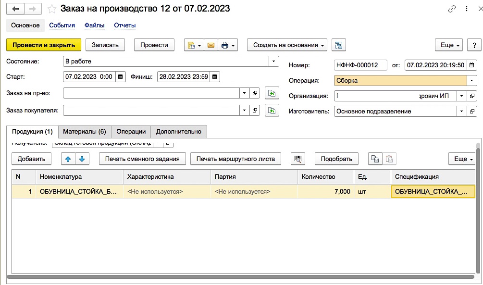Viewport: 483px width, 285px height.
Task: Go forward with the right arrow button
Action: pos(33,9)
